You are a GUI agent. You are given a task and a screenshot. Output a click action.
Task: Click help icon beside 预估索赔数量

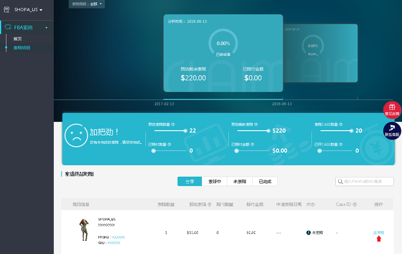173,124
